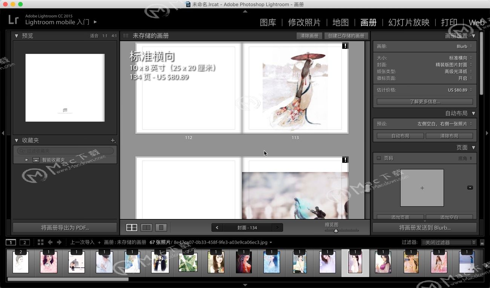Switch to the 图库 module

pyautogui.click(x=268, y=22)
